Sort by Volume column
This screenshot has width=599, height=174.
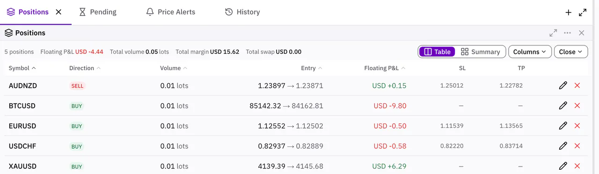(174, 68)
